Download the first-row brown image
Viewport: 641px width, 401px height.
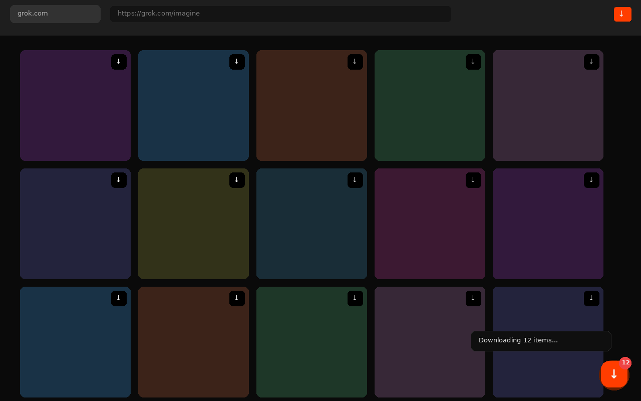[x=355, y=62]
